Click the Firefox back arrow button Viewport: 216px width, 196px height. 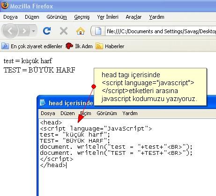point(10,31)
